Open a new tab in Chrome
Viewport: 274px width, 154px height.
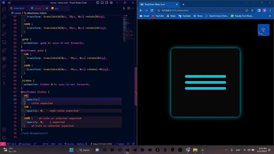[x=183, y=4]
